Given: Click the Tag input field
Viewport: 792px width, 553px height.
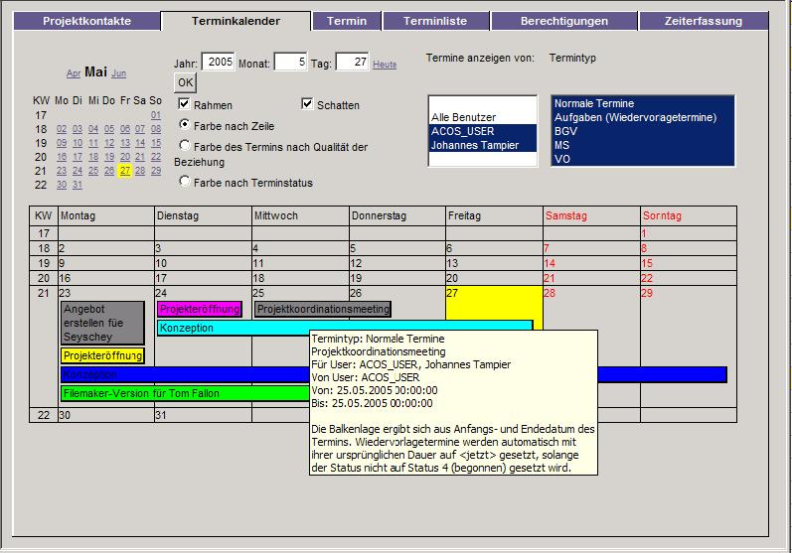Looking at the screenshot, I should tap(352, 63).
